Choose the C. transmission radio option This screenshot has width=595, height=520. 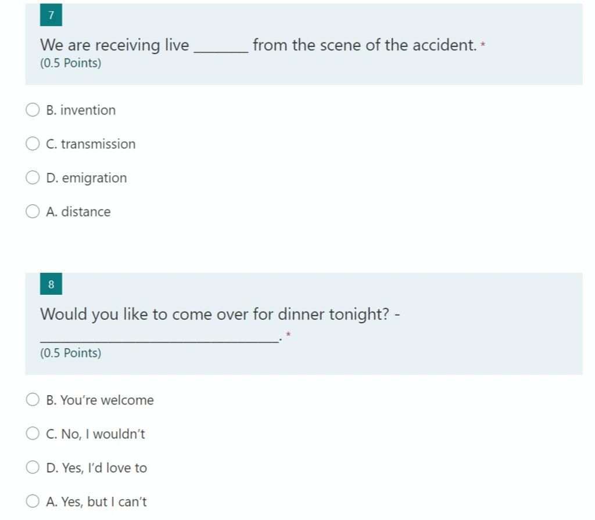[x=33, y=144]
